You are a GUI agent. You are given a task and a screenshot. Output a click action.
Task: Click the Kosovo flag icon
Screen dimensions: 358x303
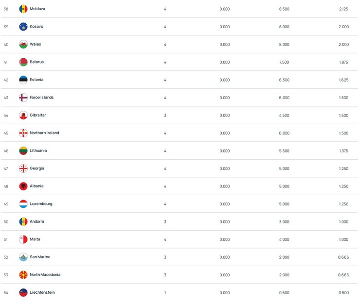click(23, 27)
